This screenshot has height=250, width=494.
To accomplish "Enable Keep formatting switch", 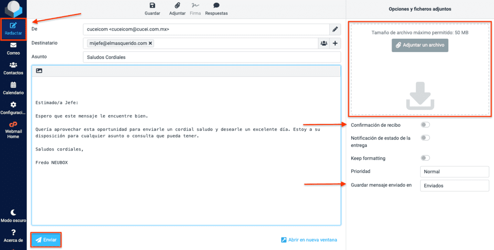I will [425, 158].
